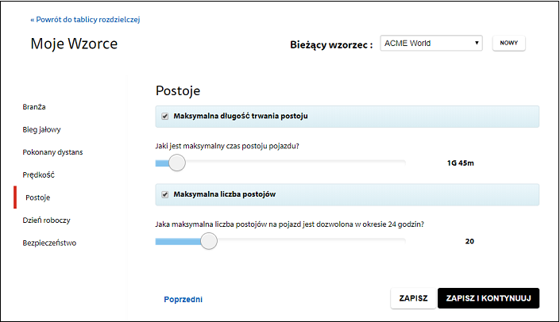Viewport: 560px width, 322px height.
Task: Open the Bieg jałowy section
Action: pos(41,129)
